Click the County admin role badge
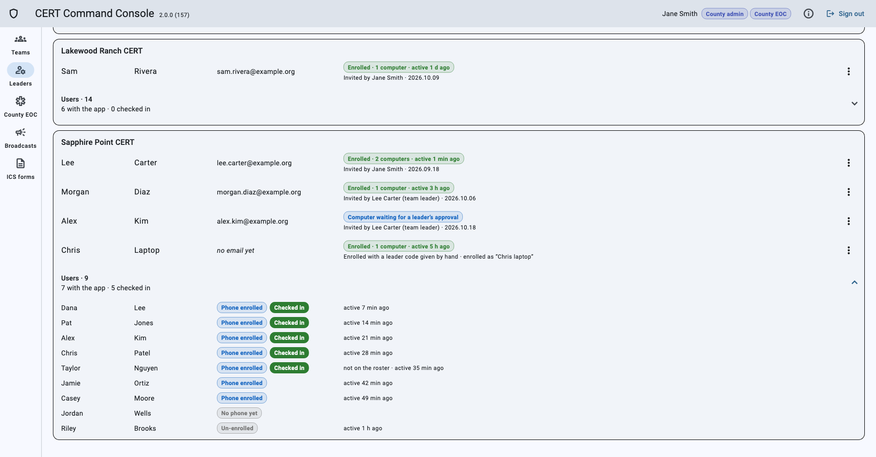The image size is (876, 457). click(725, 14)
